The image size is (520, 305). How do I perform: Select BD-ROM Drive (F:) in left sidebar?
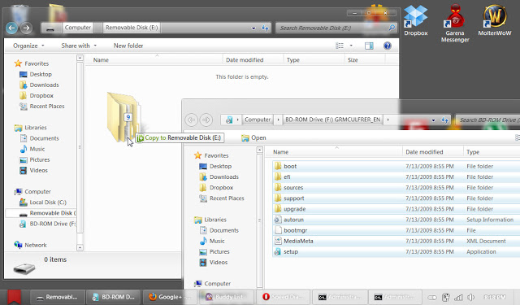47,224
